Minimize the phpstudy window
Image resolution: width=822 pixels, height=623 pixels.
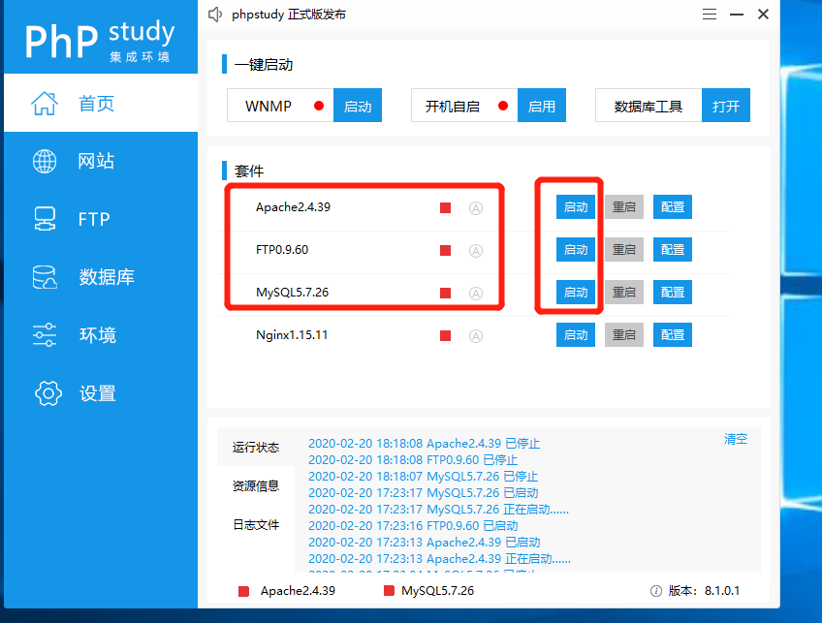(737, 15)
